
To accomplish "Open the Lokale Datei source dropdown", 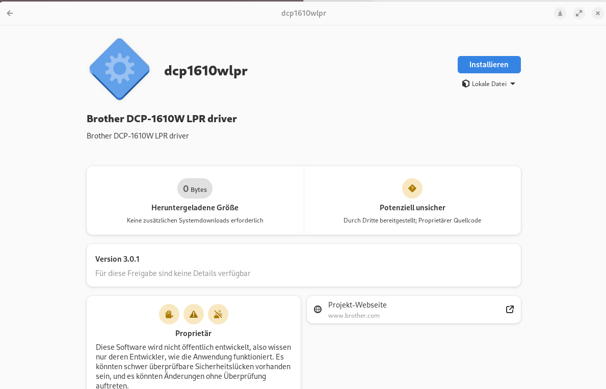I will click(x=489, y=84).
